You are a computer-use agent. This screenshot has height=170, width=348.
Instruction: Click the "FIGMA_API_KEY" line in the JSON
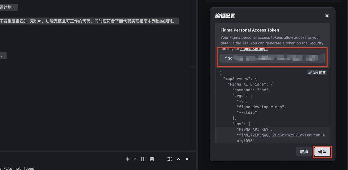pos(254,129)
